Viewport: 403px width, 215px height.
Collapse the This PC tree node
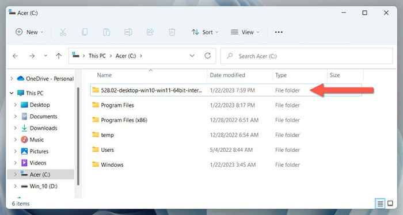[x=12, y=93]
